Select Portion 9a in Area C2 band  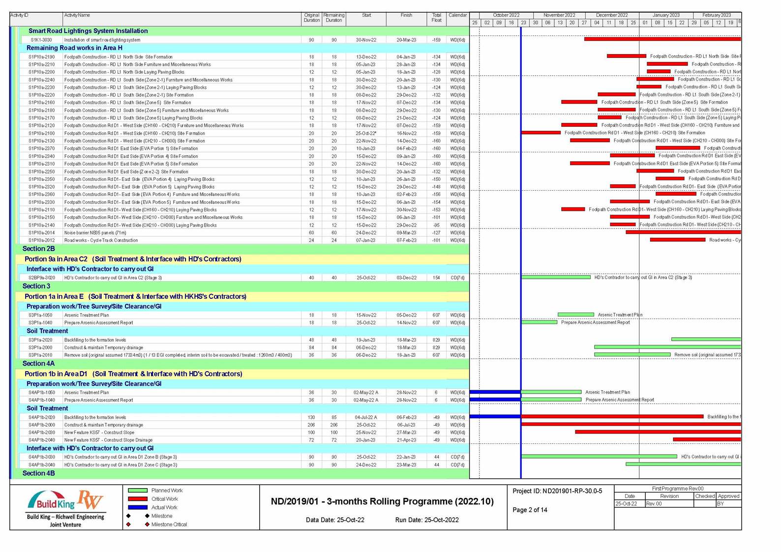point(243,259)
